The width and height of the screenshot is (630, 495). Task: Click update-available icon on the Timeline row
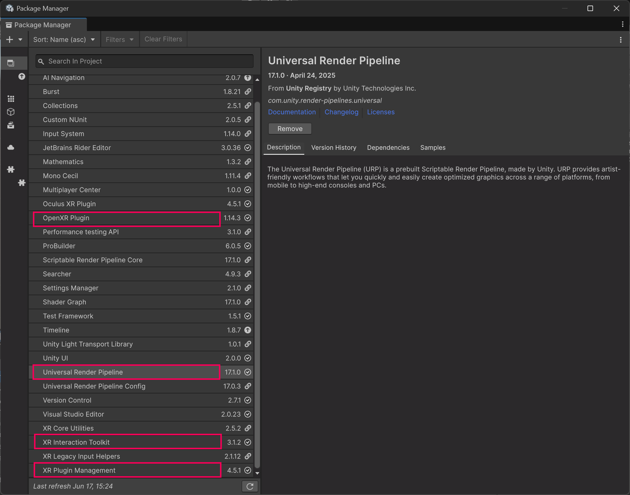[248, 330]
